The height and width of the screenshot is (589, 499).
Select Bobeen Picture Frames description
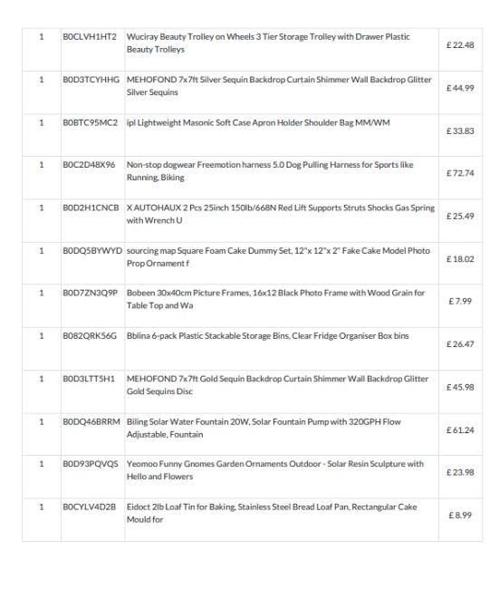pyautogui.click(x=275, y=299)
